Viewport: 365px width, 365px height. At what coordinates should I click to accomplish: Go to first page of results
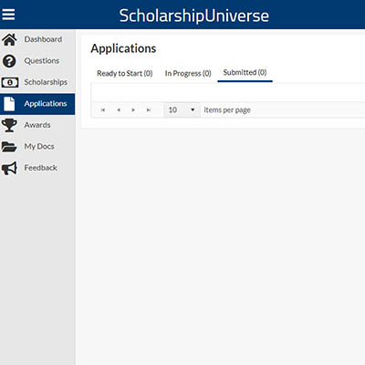click(103, 110)
